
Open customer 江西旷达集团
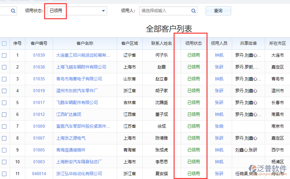point(69,115)
